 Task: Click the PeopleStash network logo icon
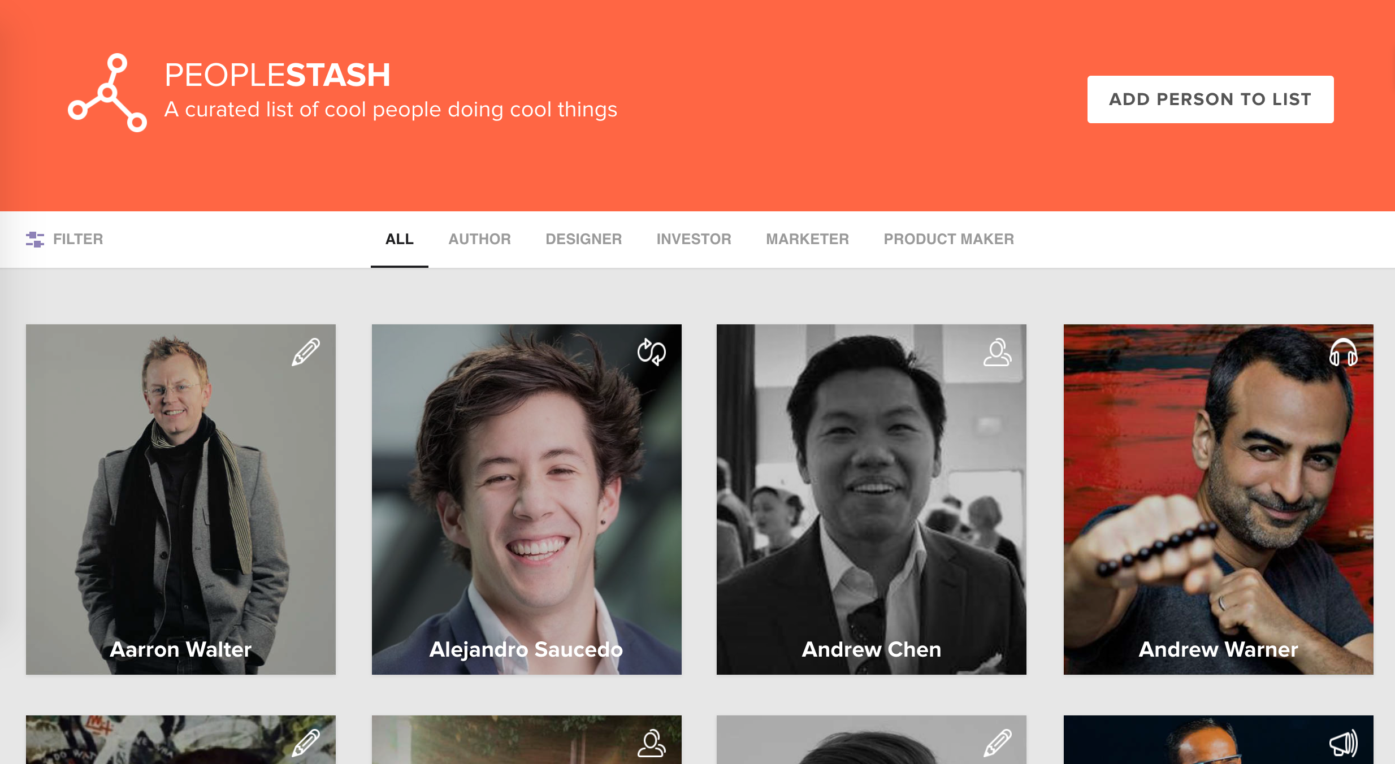click(107, 93)
